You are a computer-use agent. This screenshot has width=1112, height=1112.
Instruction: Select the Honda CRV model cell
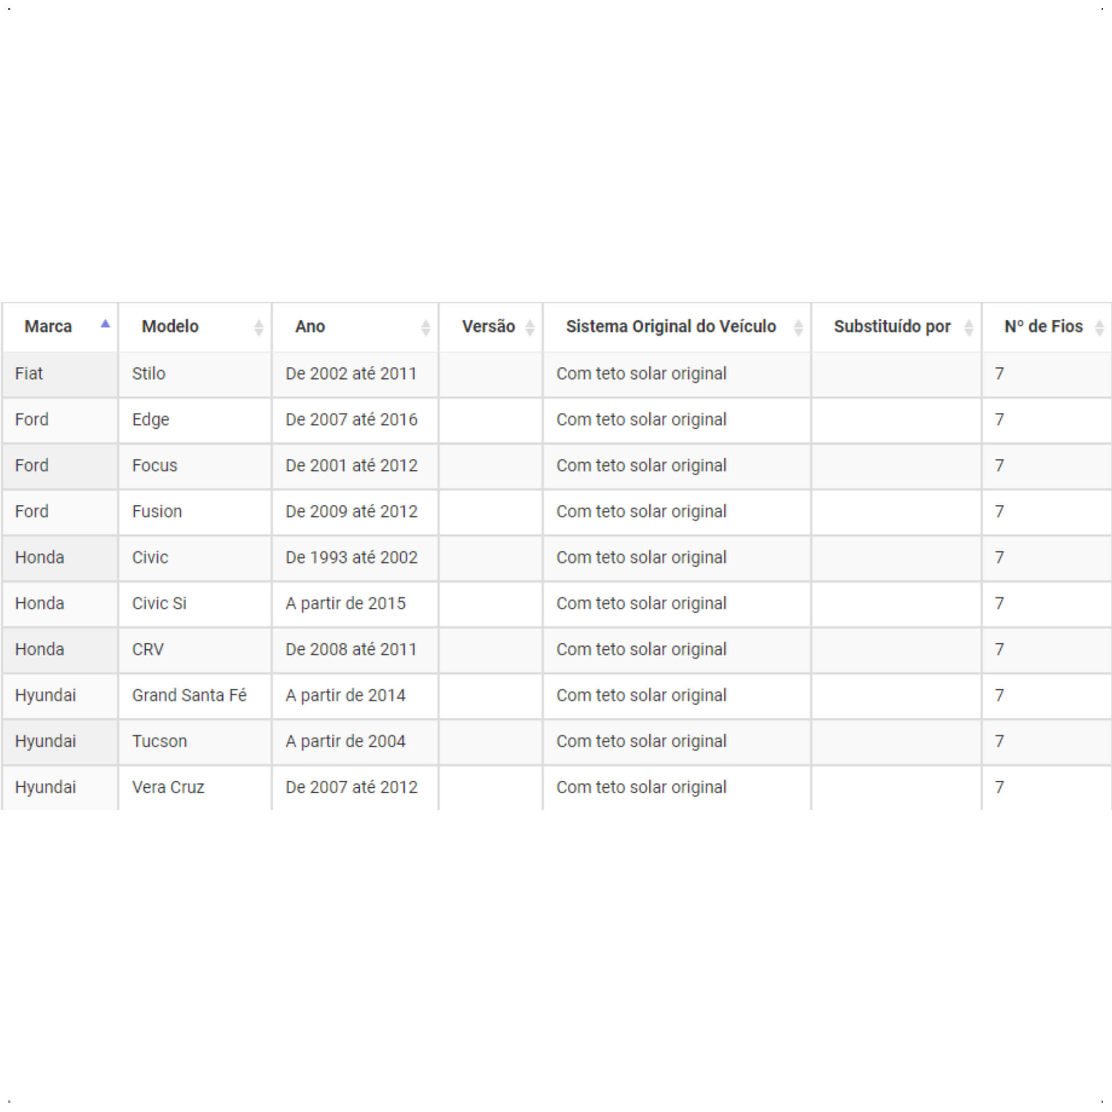point(195,650)
